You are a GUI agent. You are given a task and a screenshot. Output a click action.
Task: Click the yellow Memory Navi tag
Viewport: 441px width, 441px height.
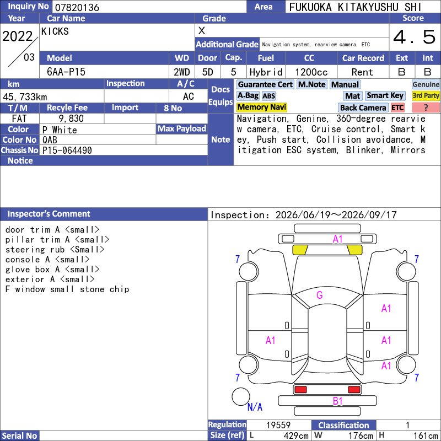pos(261,107)
